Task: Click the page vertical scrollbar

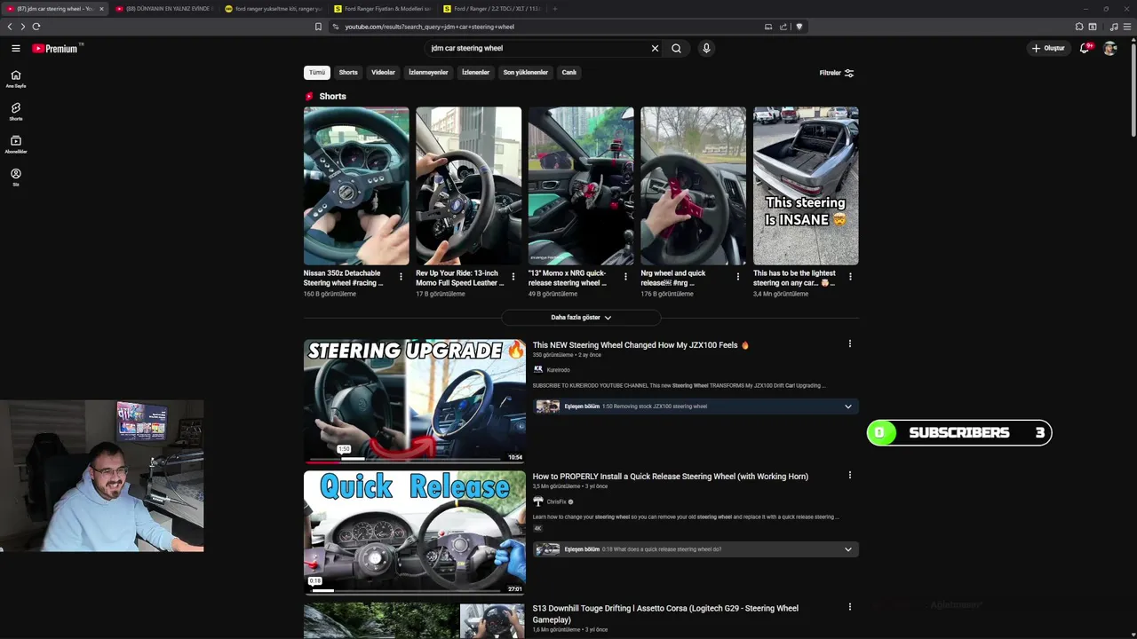Action: tap(1133, 89)
